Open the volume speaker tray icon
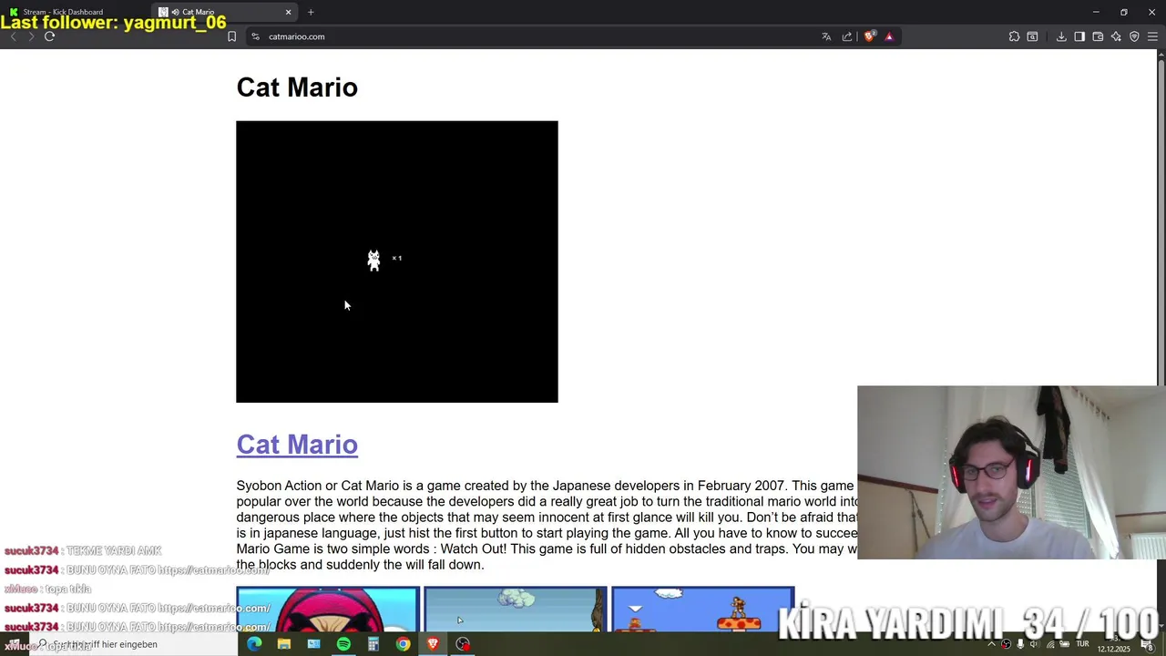1166x656 pixels. pos(1034,644)
